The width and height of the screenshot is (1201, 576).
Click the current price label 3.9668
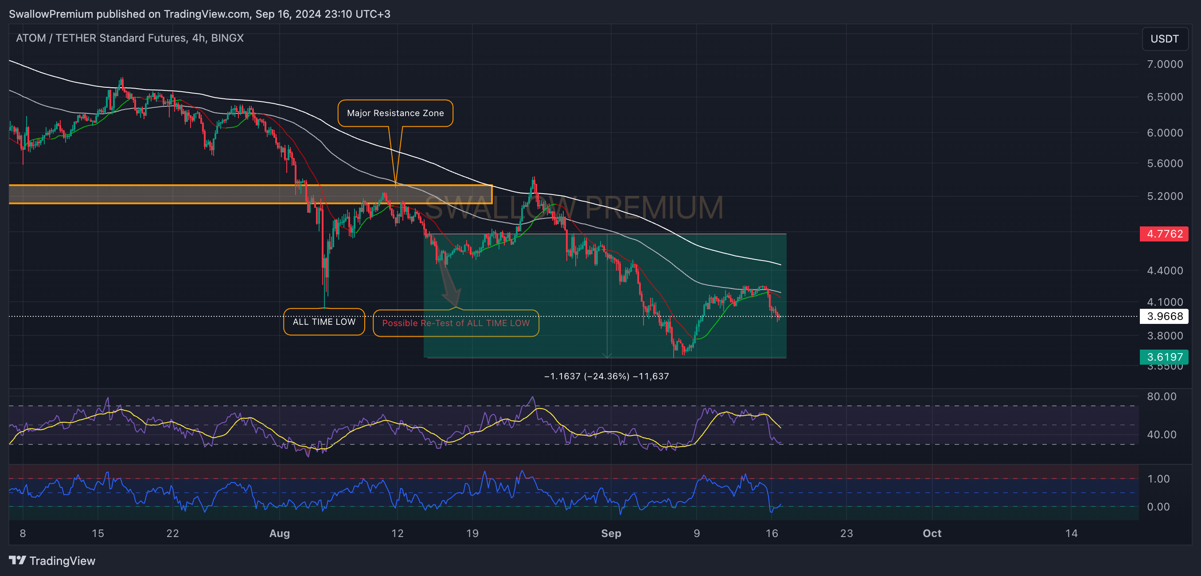coord(1164,316)
